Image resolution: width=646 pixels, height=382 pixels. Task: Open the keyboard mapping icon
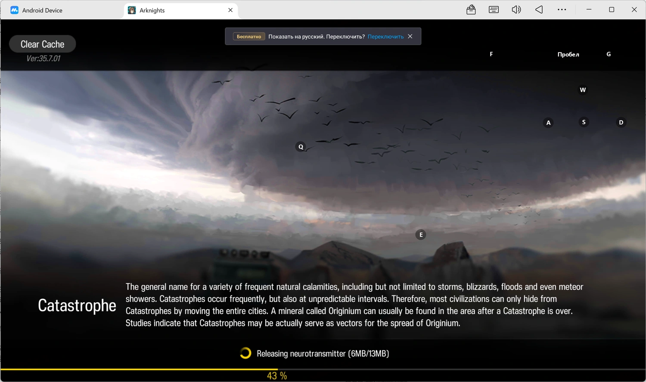click(494, 9)
